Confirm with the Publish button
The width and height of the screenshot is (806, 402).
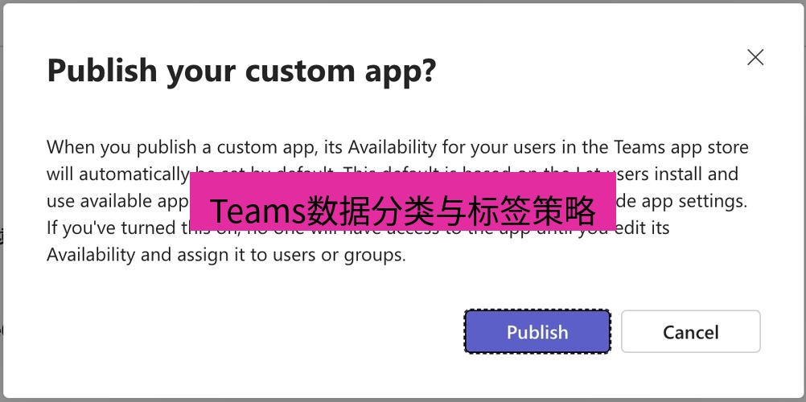537,331
